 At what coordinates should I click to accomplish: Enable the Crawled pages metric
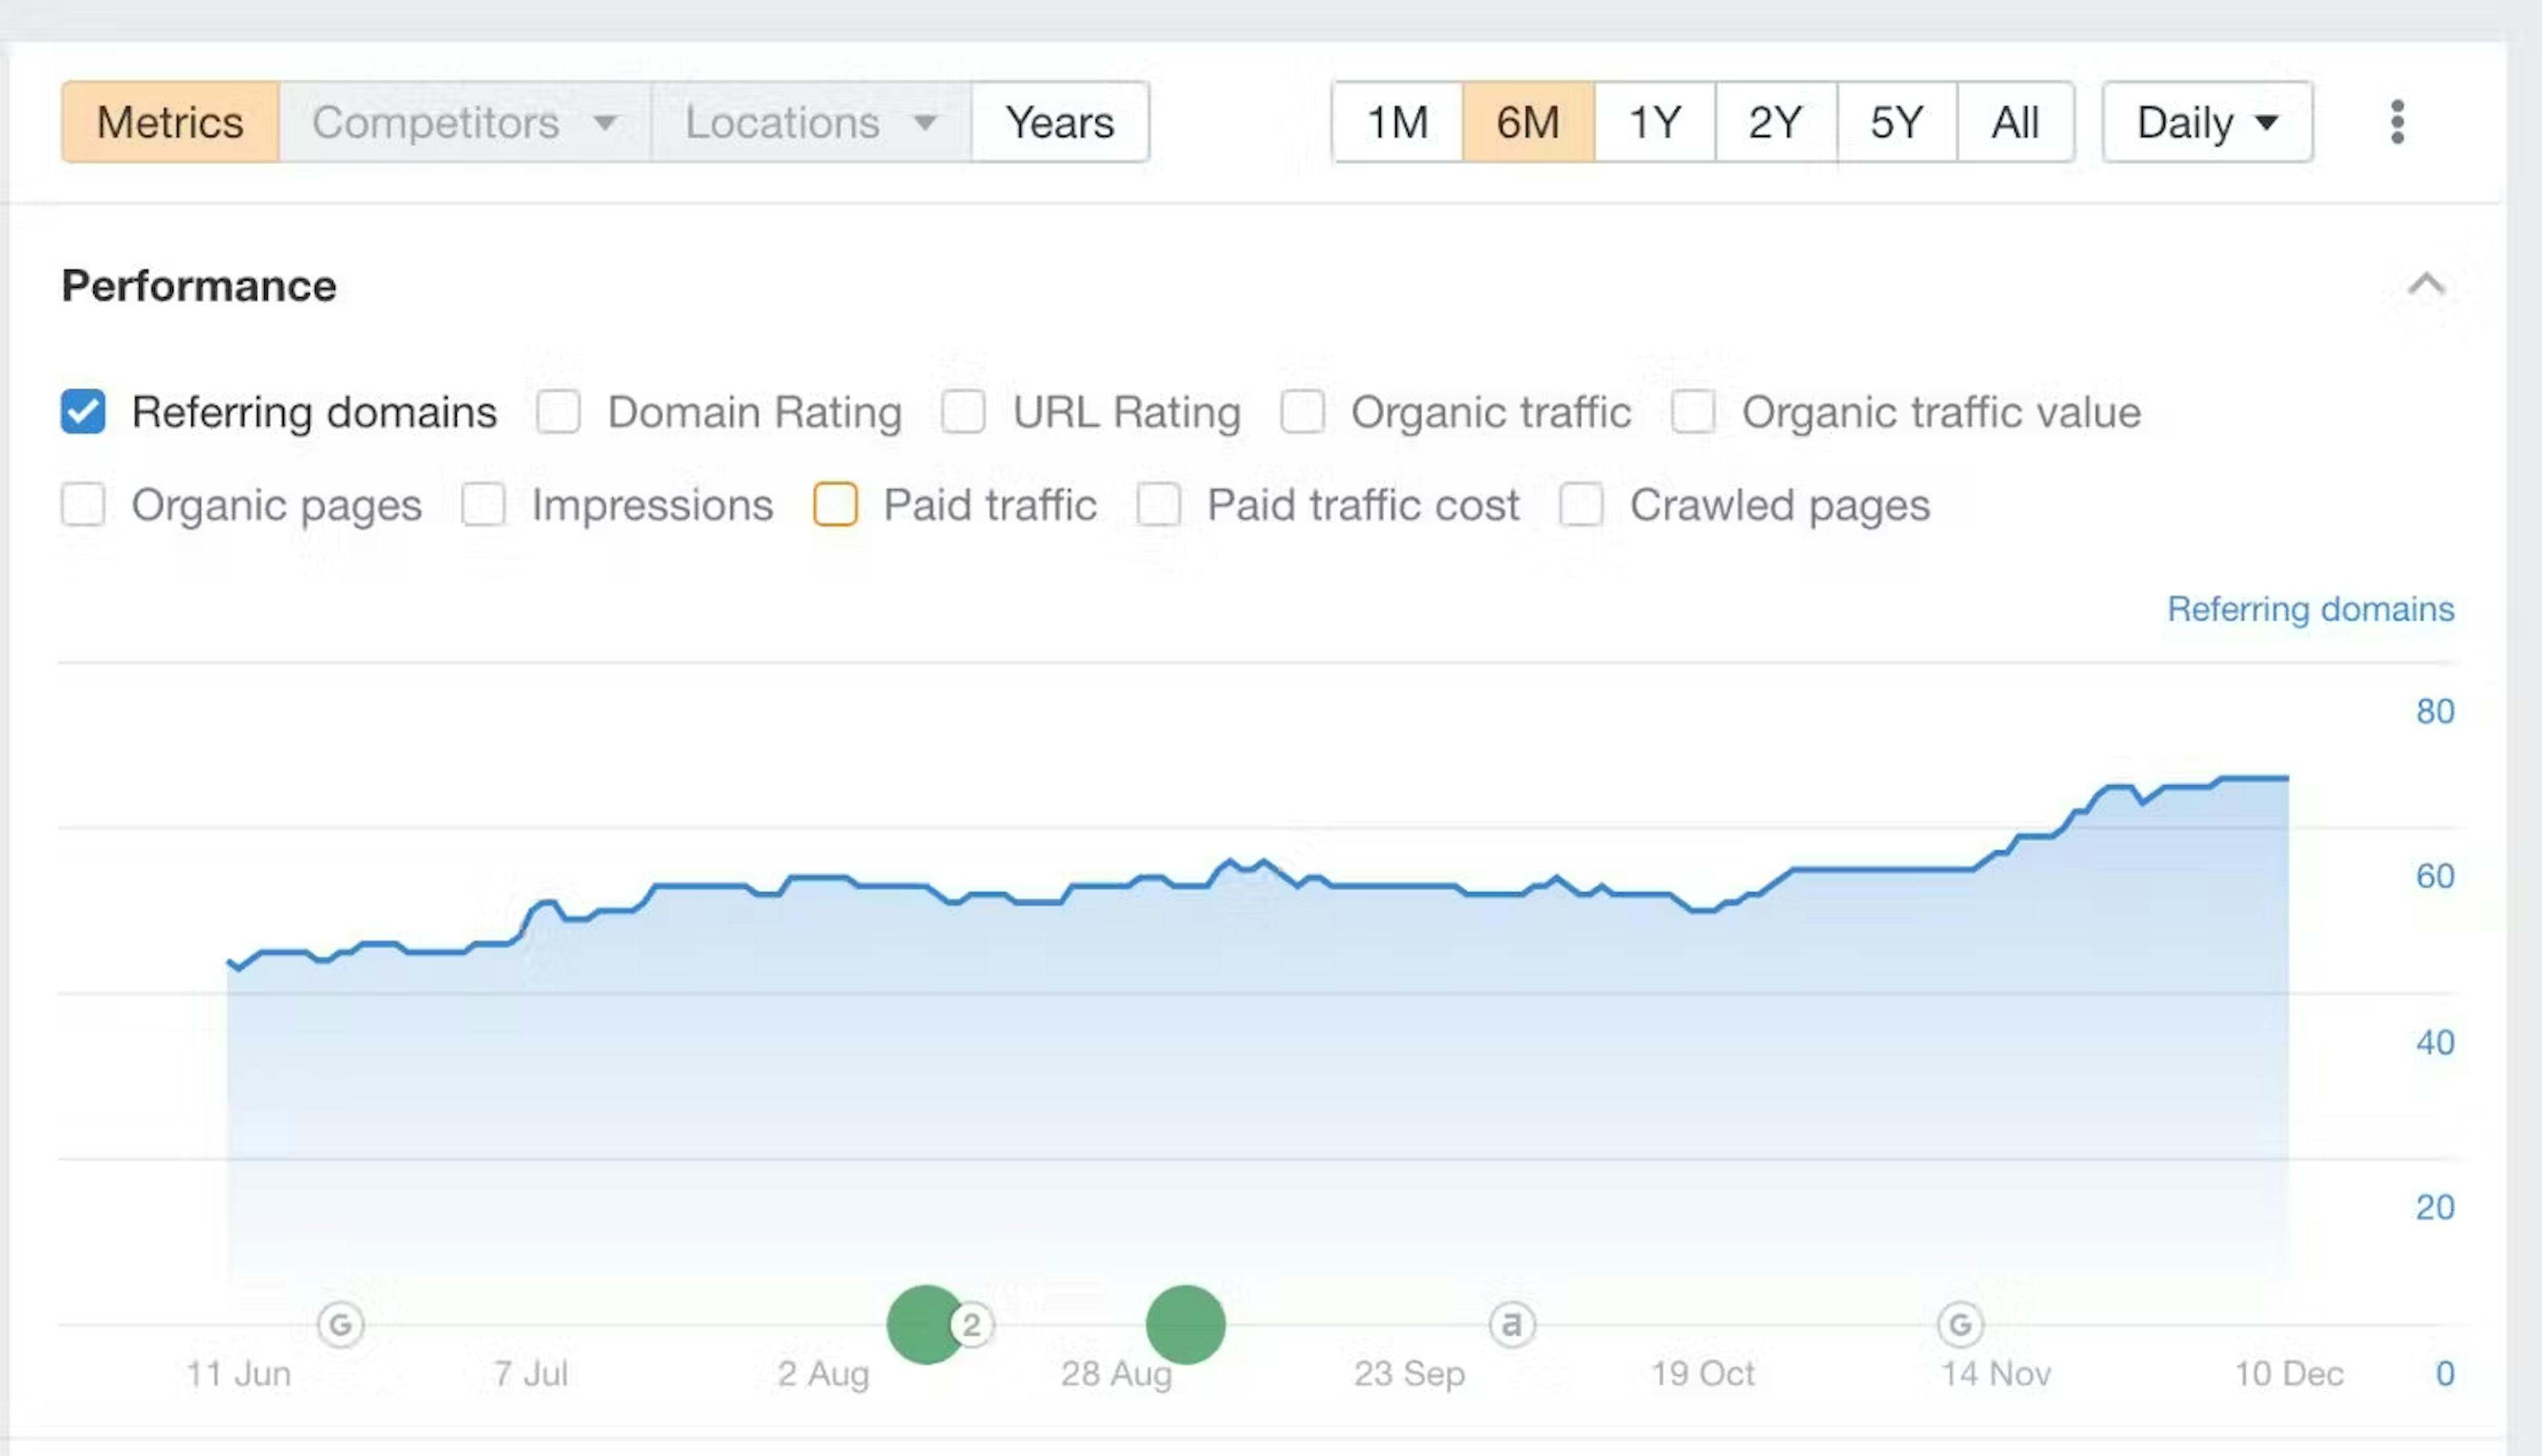coord(1581,505)
